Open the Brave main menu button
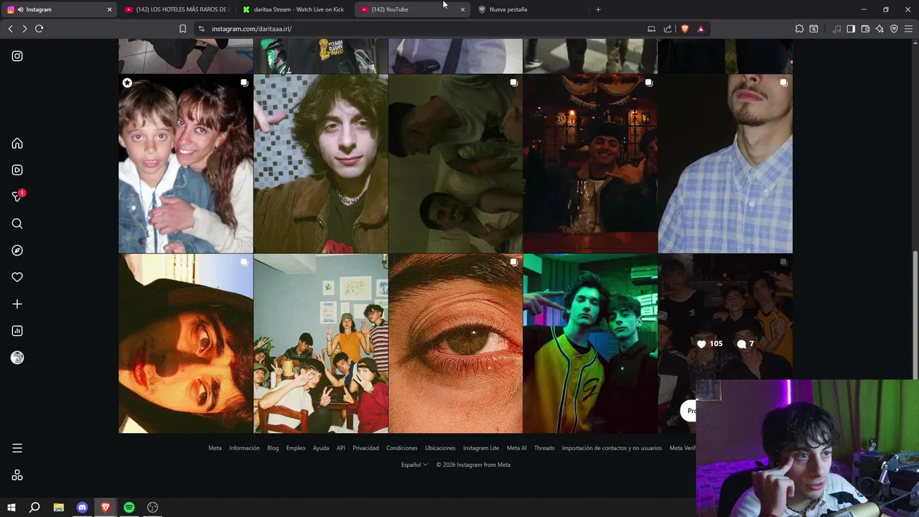Image resolution: width=919 pixels, height=517 pixels. click(908, 29)
